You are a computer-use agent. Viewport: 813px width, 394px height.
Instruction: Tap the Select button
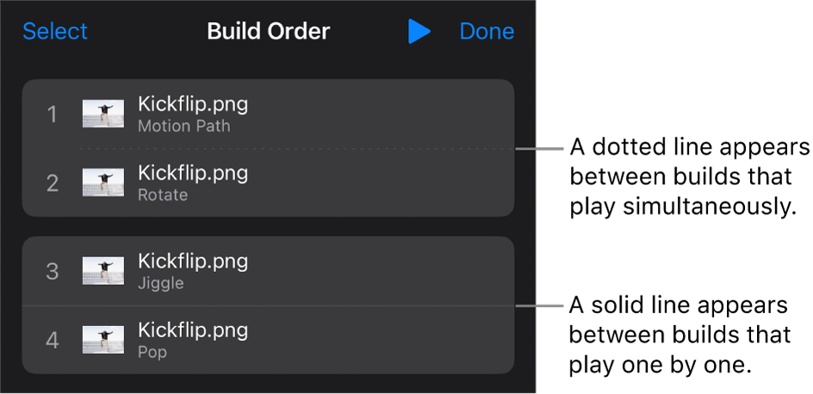pos(55,32)
